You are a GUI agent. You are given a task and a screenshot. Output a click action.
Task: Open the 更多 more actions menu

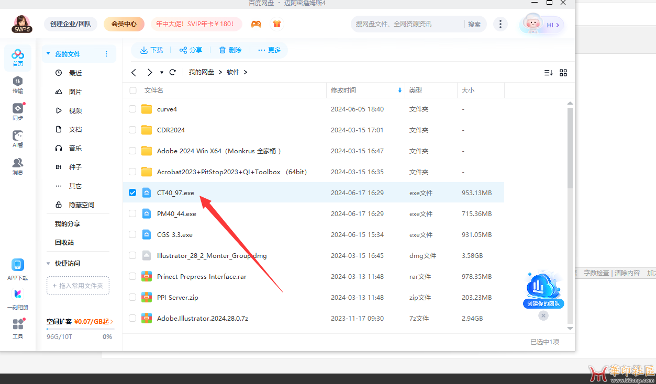tap(270, 50)
